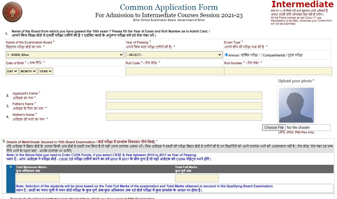Click the Roll Code input field
Image resolution: width=337 pixels, height=199 pixels.
click(x=175, y=71)
